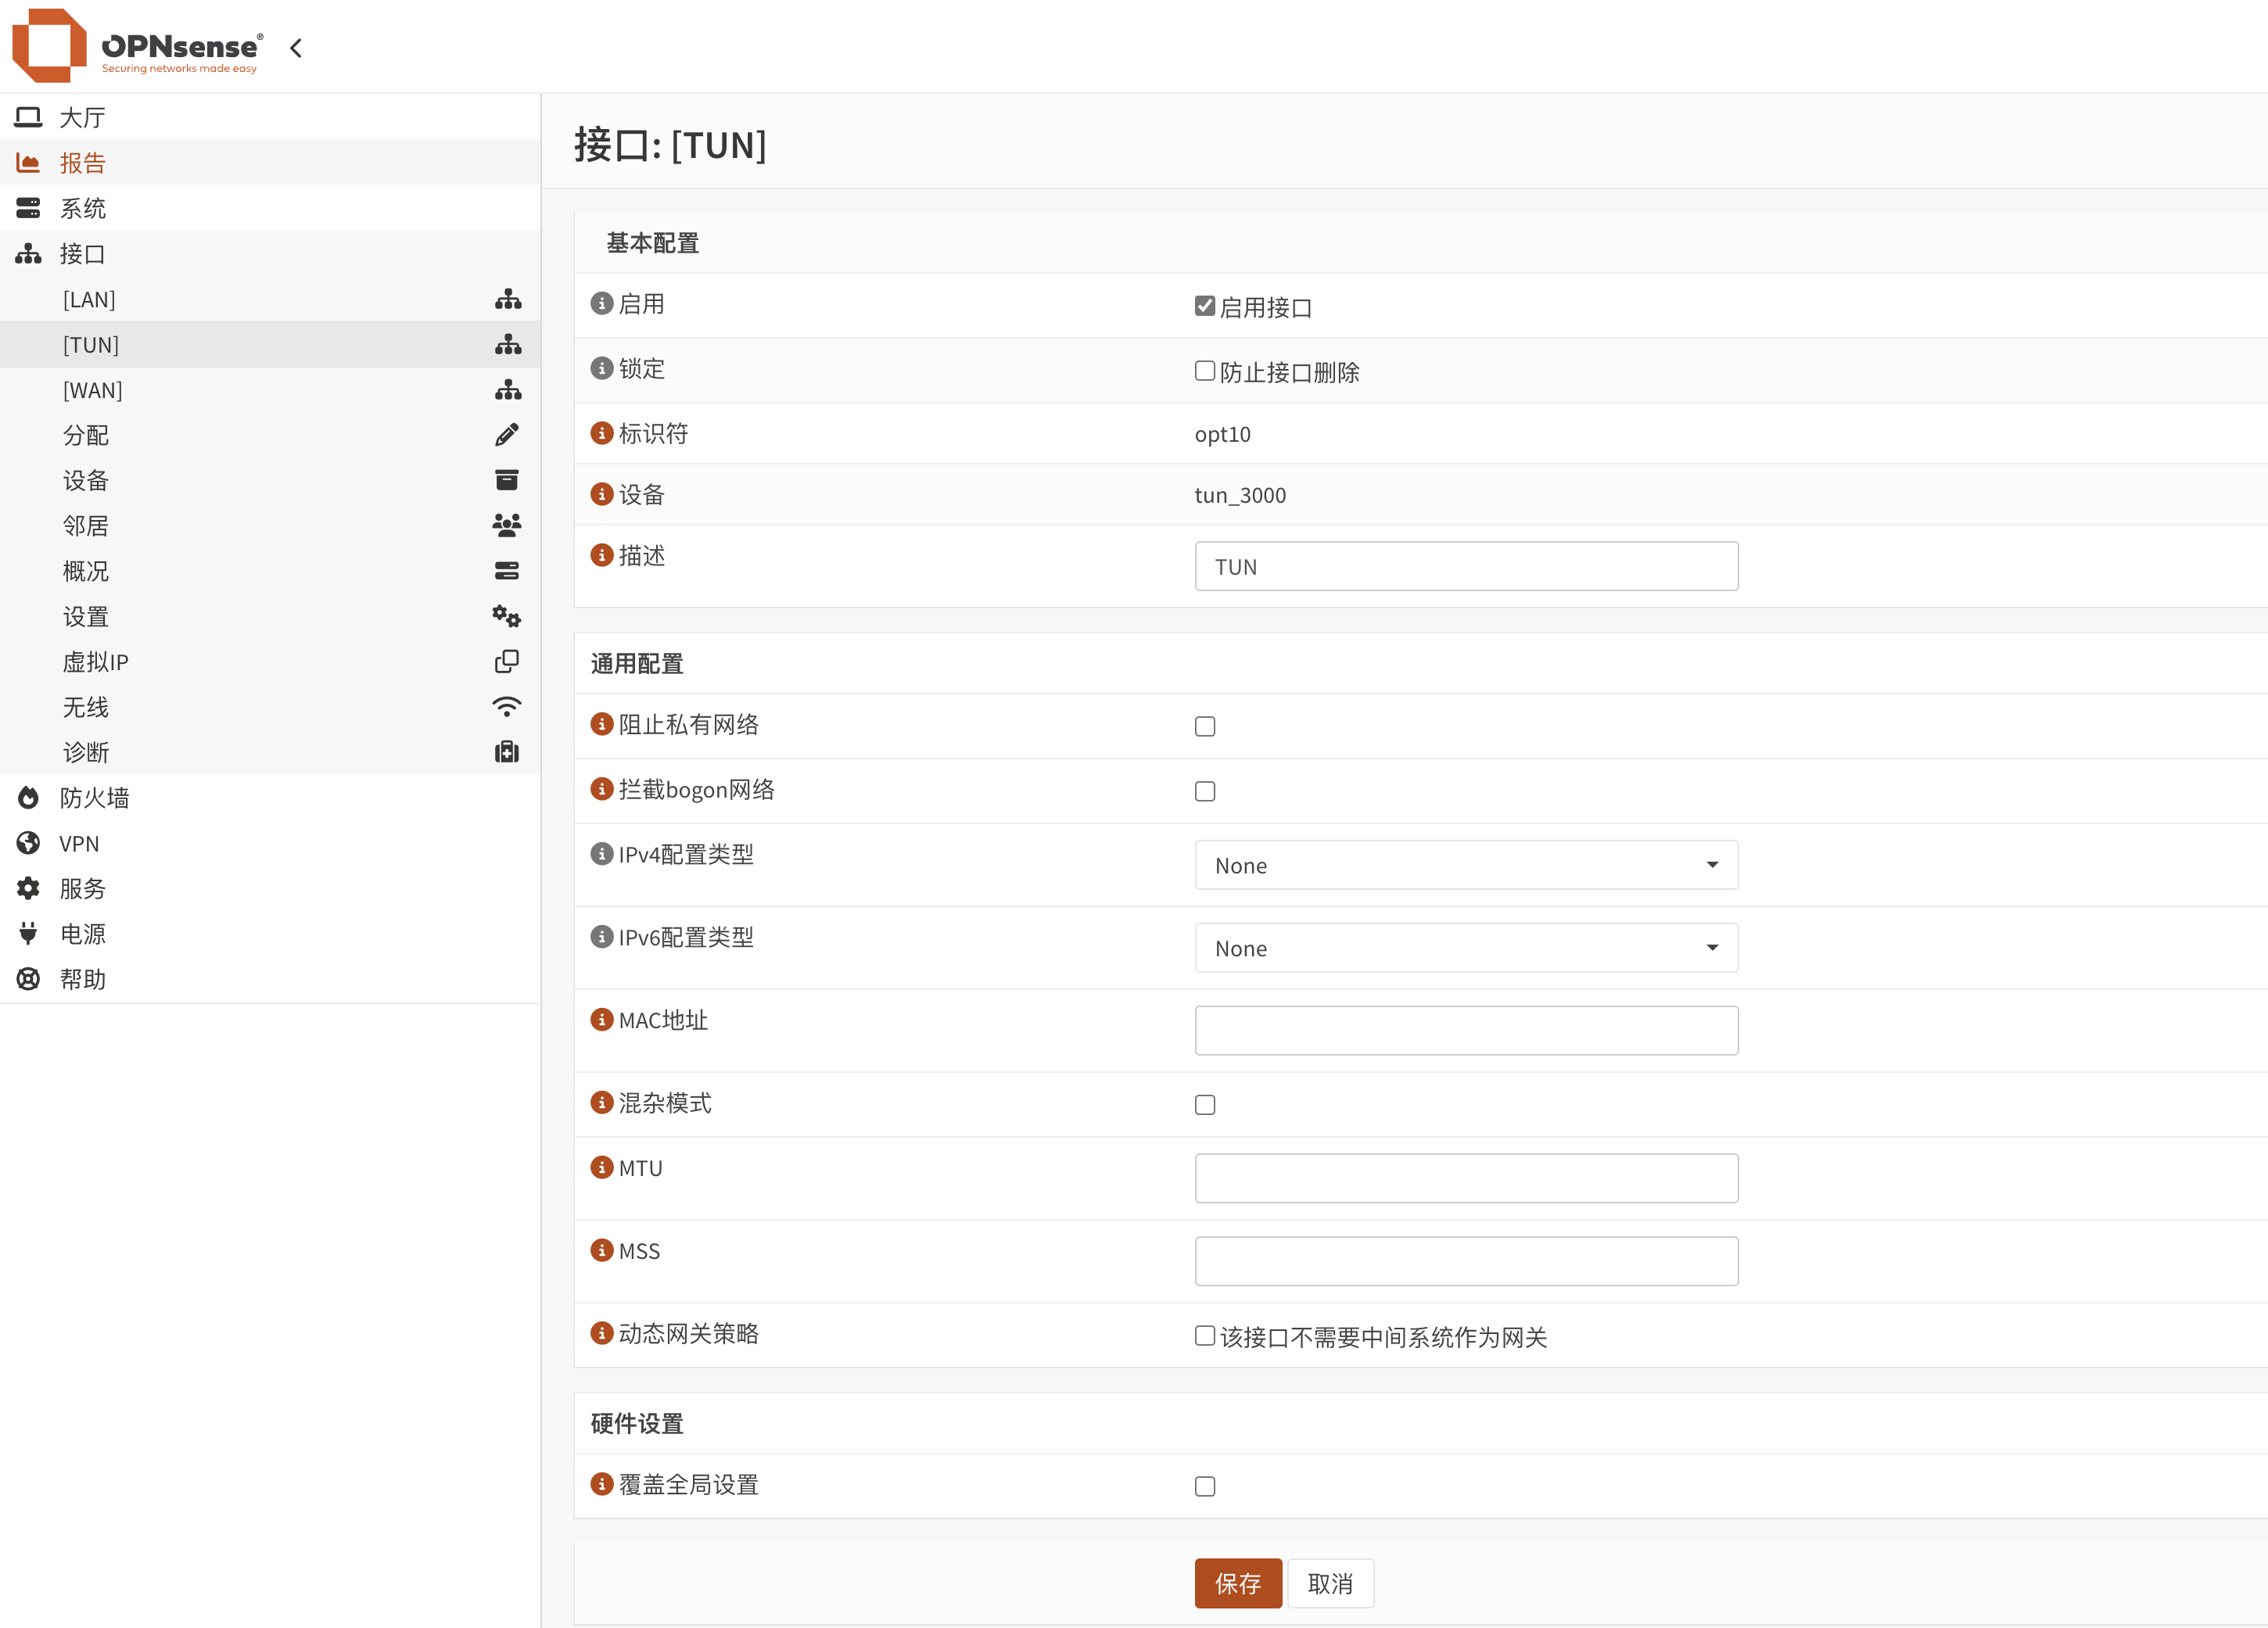Click the gears icon beside 设置
Viewport: 2268px width, 1628px height.
click(507, 616)
